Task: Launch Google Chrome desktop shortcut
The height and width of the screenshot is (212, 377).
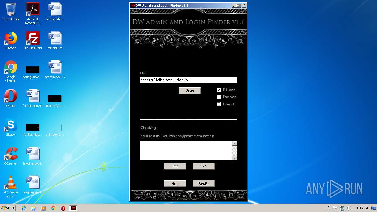Action: pos(11,71)
